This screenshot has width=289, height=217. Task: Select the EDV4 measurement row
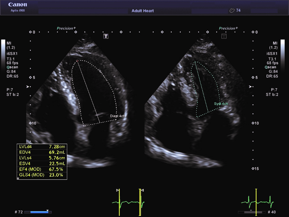click(x=42, y=152)
